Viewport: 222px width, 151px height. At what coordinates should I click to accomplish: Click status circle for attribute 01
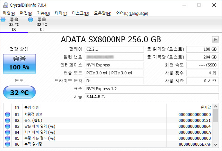[8, 114]
